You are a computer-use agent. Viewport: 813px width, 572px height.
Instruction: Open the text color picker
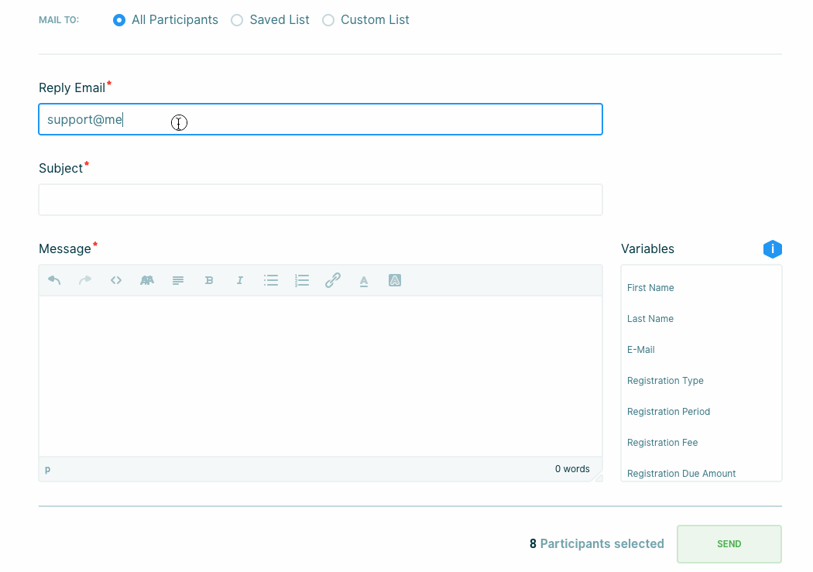tap(364, 280)
